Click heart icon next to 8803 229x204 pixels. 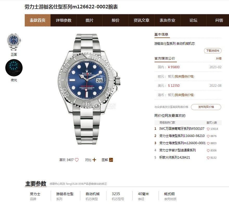(x=208, y=143)
